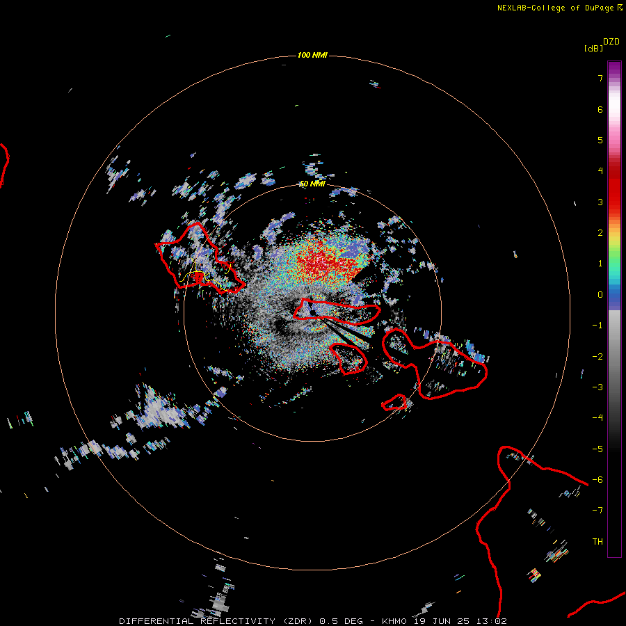The width and height of the screenshot is (626, 626).
Task: Click the gray echo cluster southwest of radar
Action: click(x=160, y=409)
